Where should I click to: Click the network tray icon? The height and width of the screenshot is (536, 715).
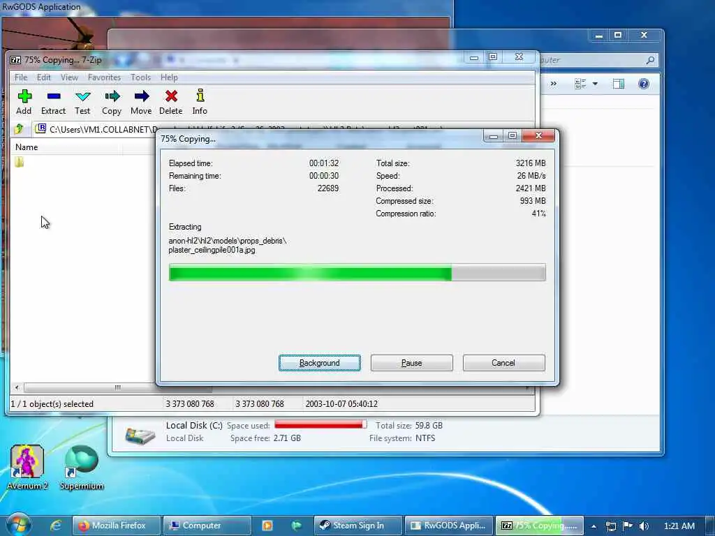[x=611, y=526]
